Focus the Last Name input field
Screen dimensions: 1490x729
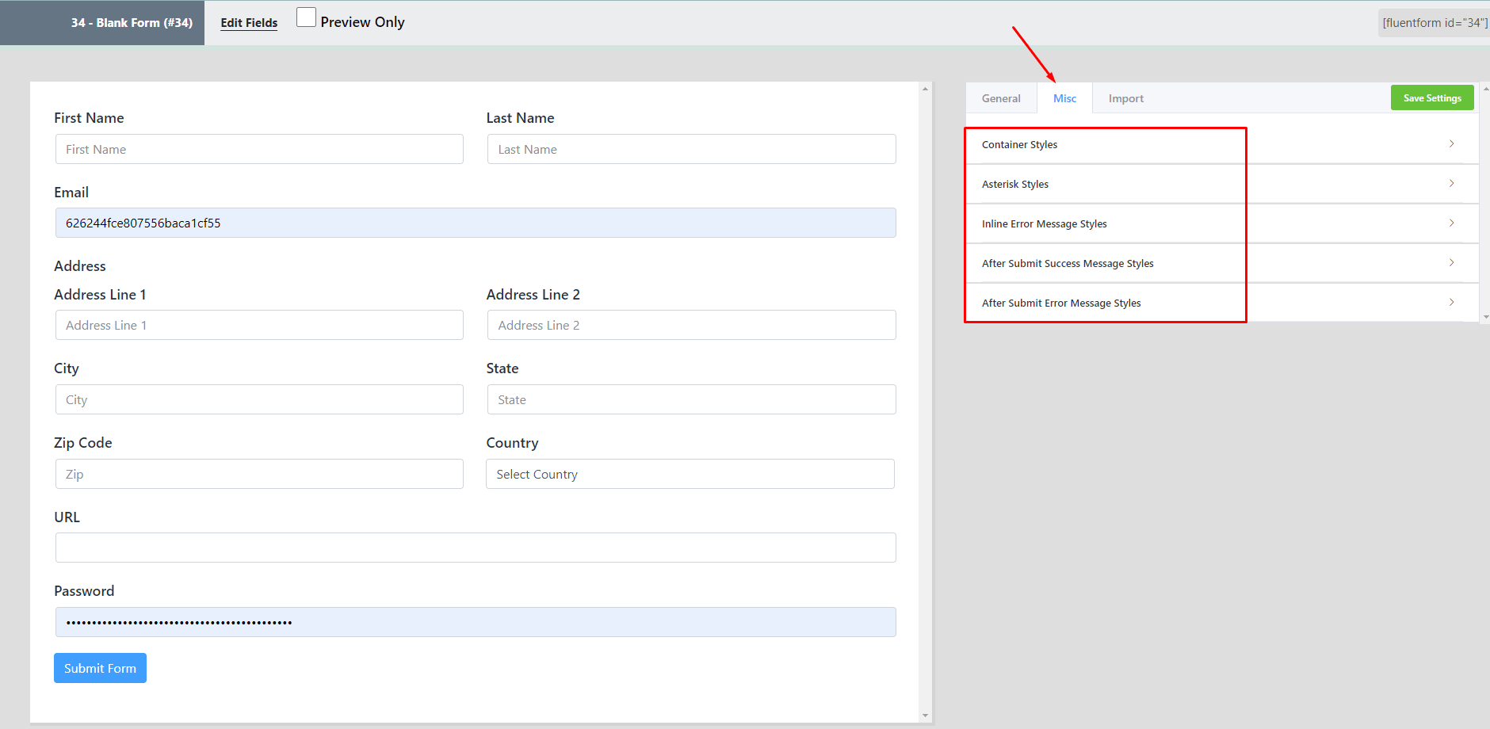tap(691, 149)
